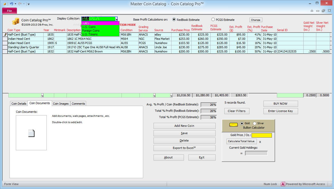Switch to the Coin Details tab
The width and height of the screenshot is (334, 189).
19,104
